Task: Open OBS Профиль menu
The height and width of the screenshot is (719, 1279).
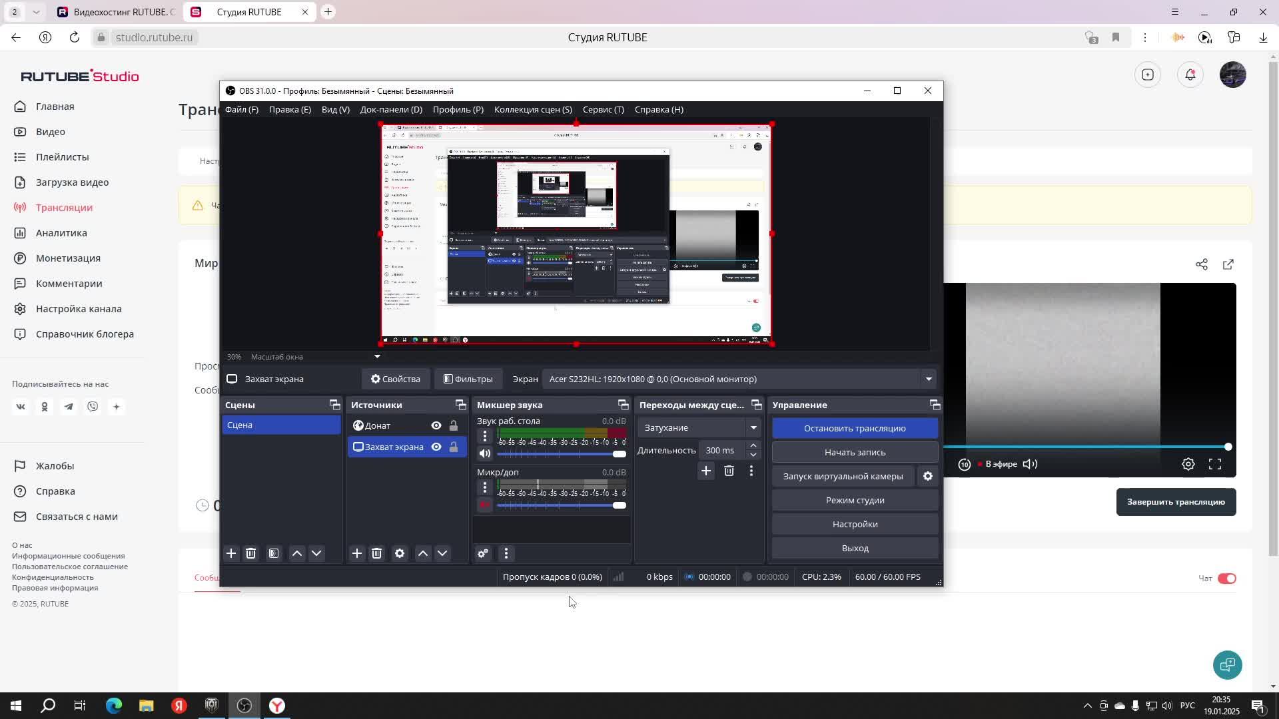Action: pos(458,109)
